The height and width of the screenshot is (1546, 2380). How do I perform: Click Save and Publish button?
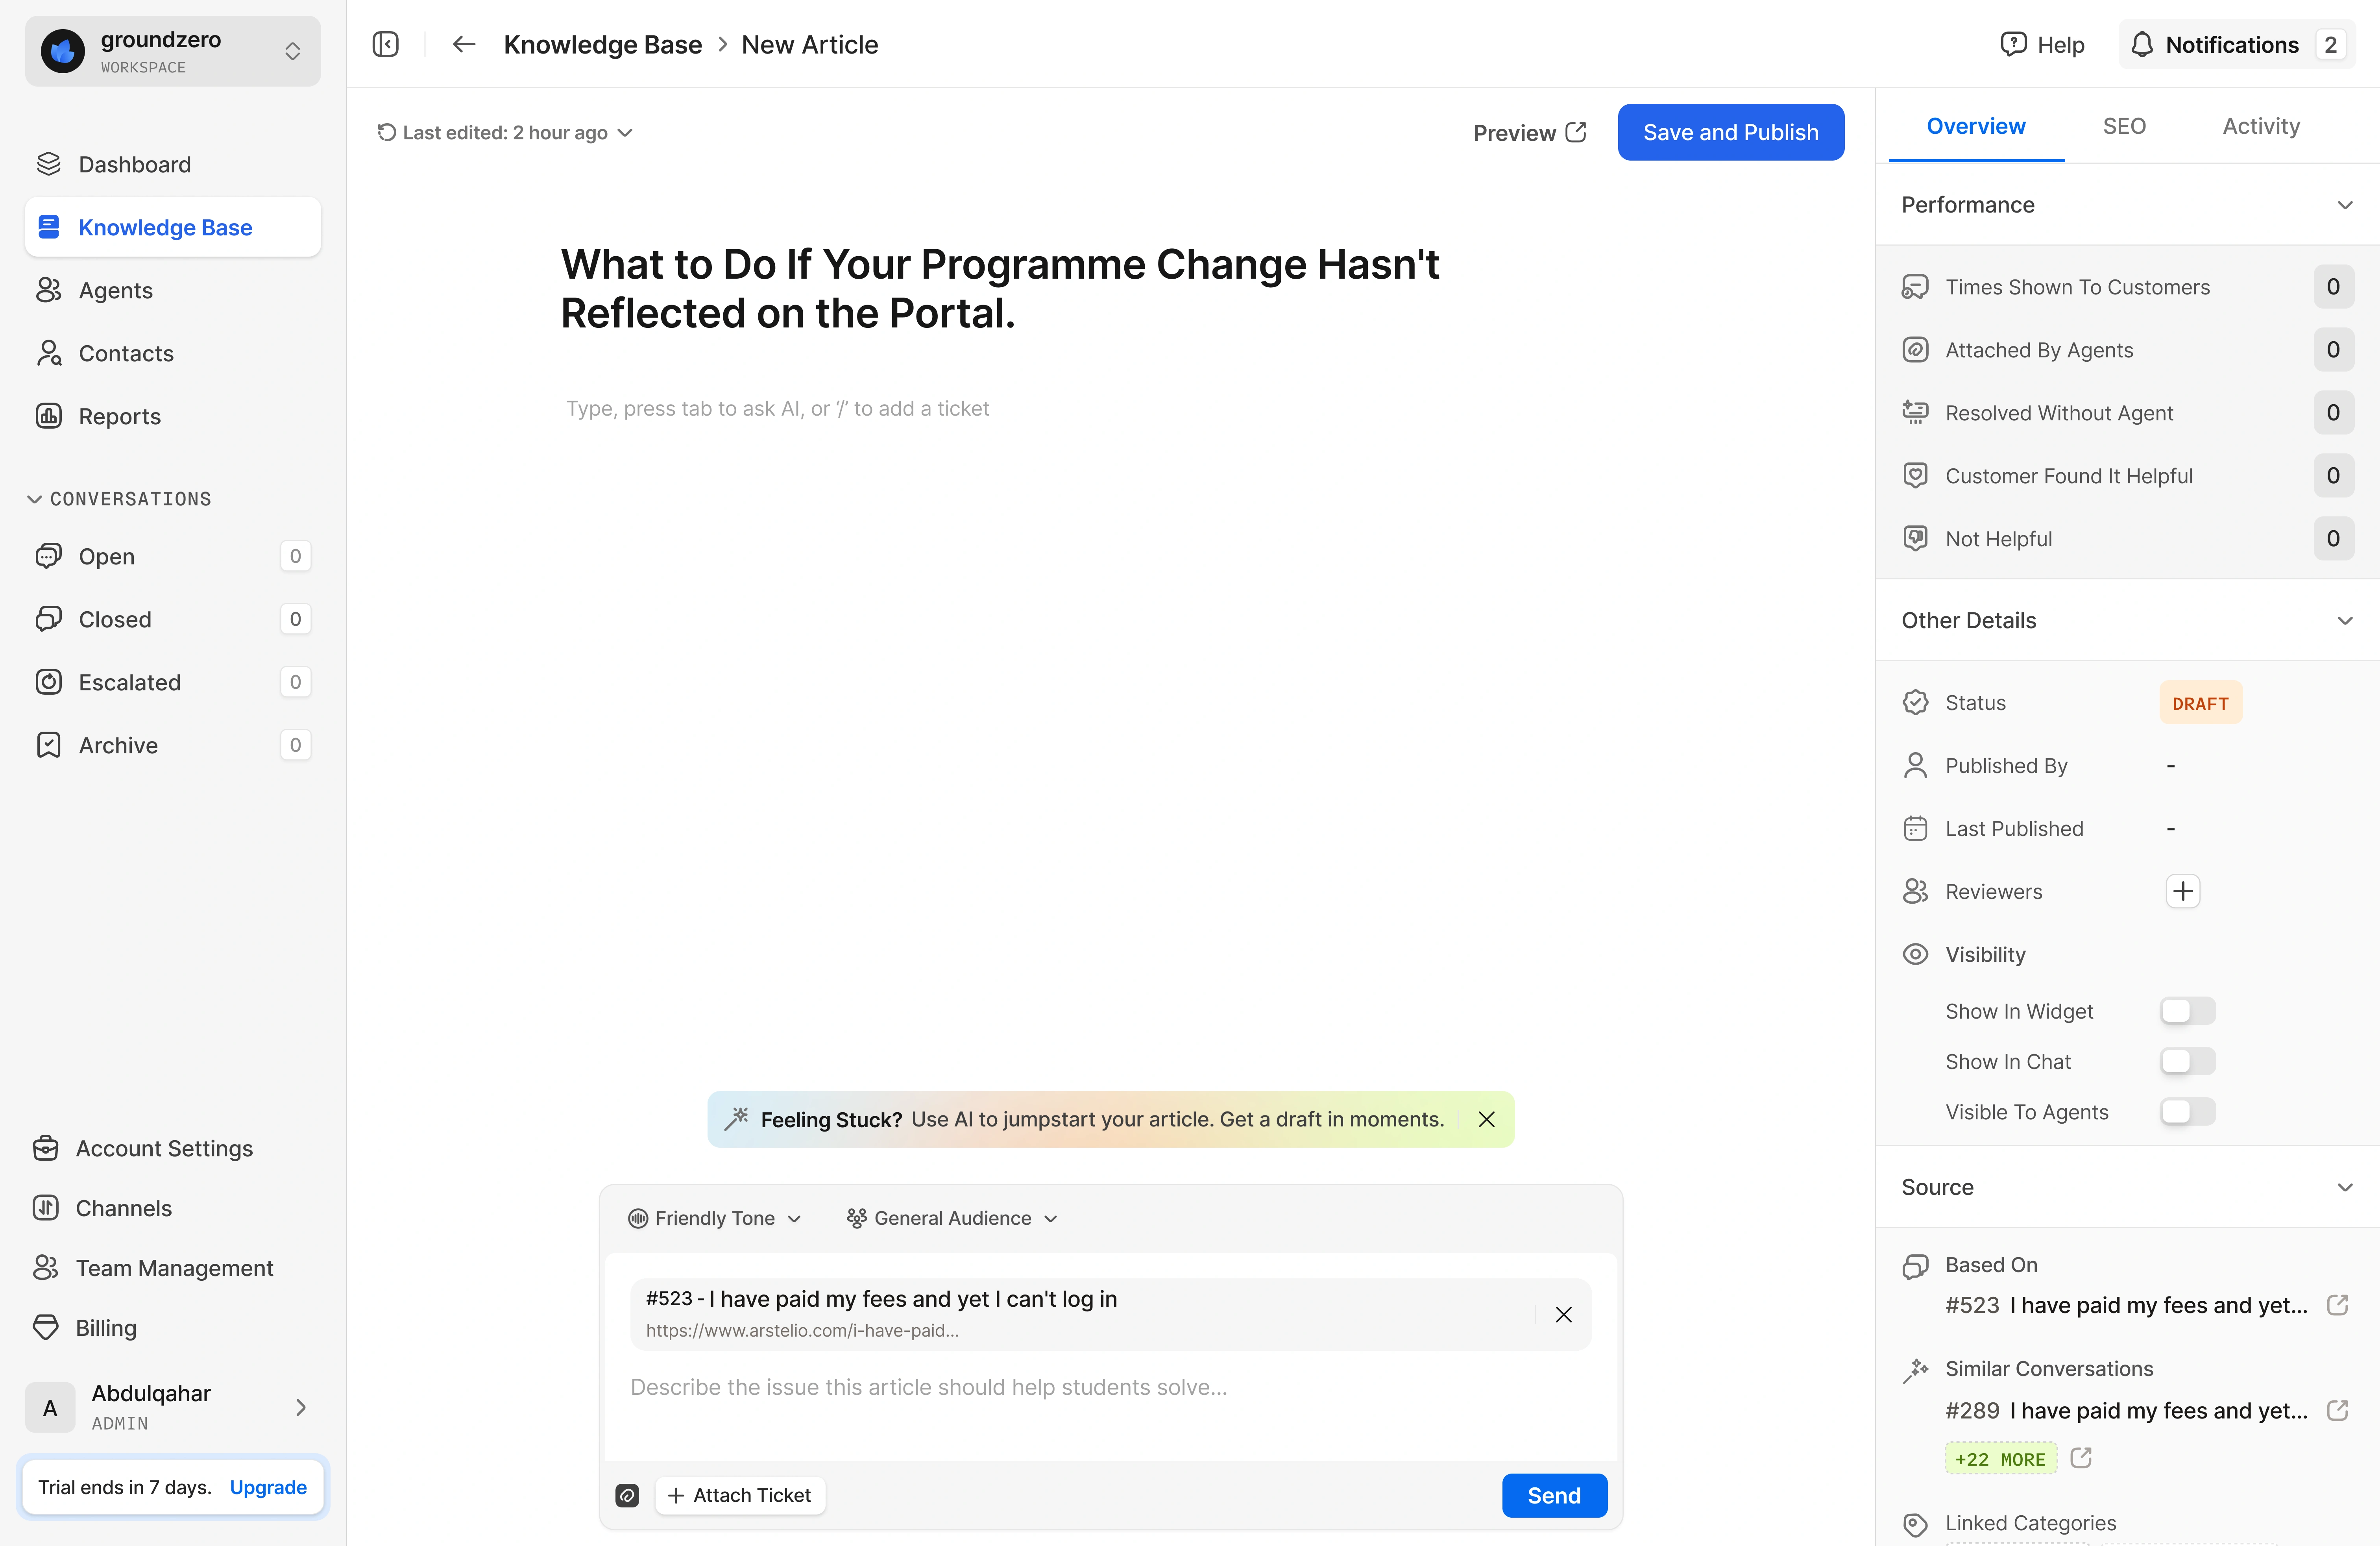click(1730, 132)
